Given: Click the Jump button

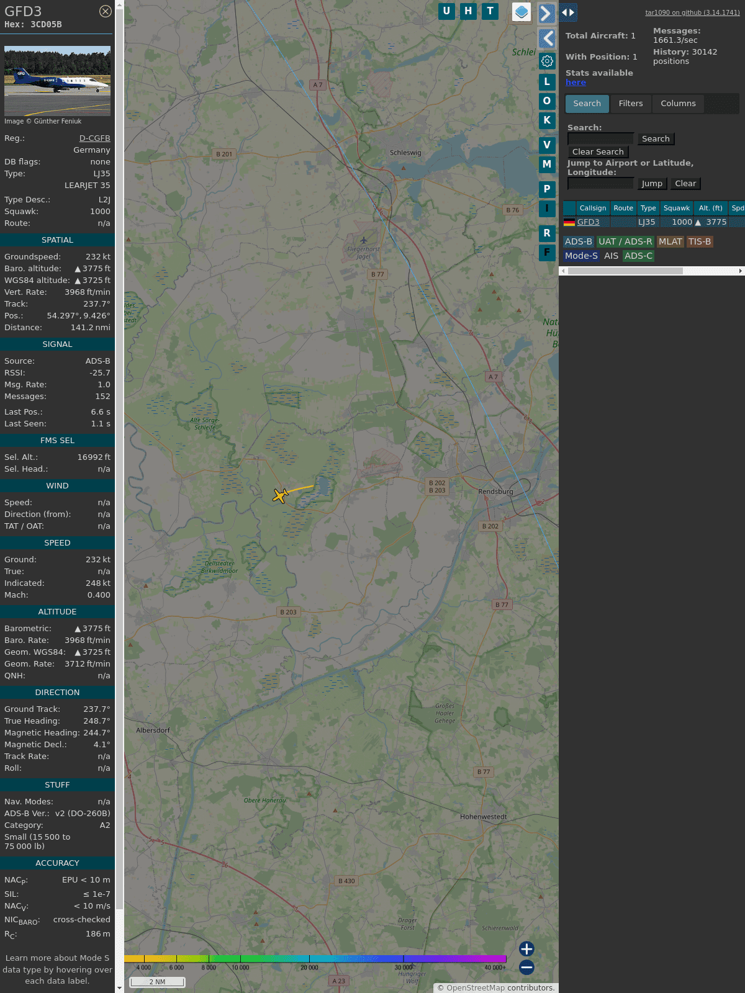Looking at the screenshot, I should coord(652,184).
